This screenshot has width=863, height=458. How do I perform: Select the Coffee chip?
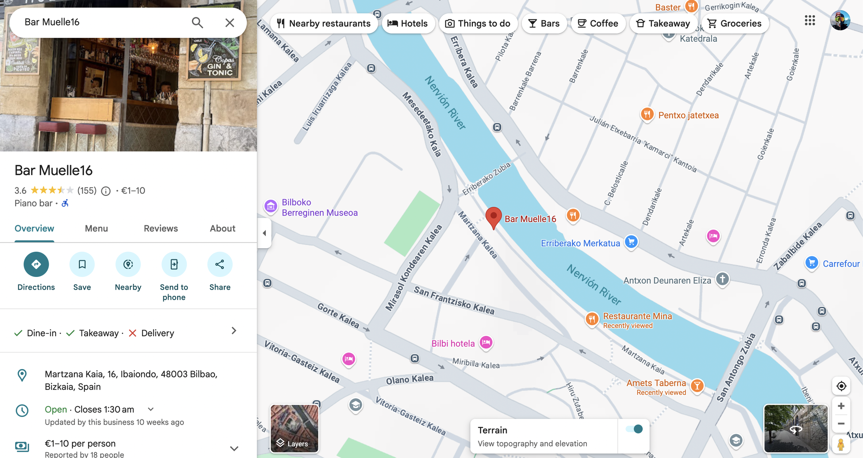click(598, 23)
